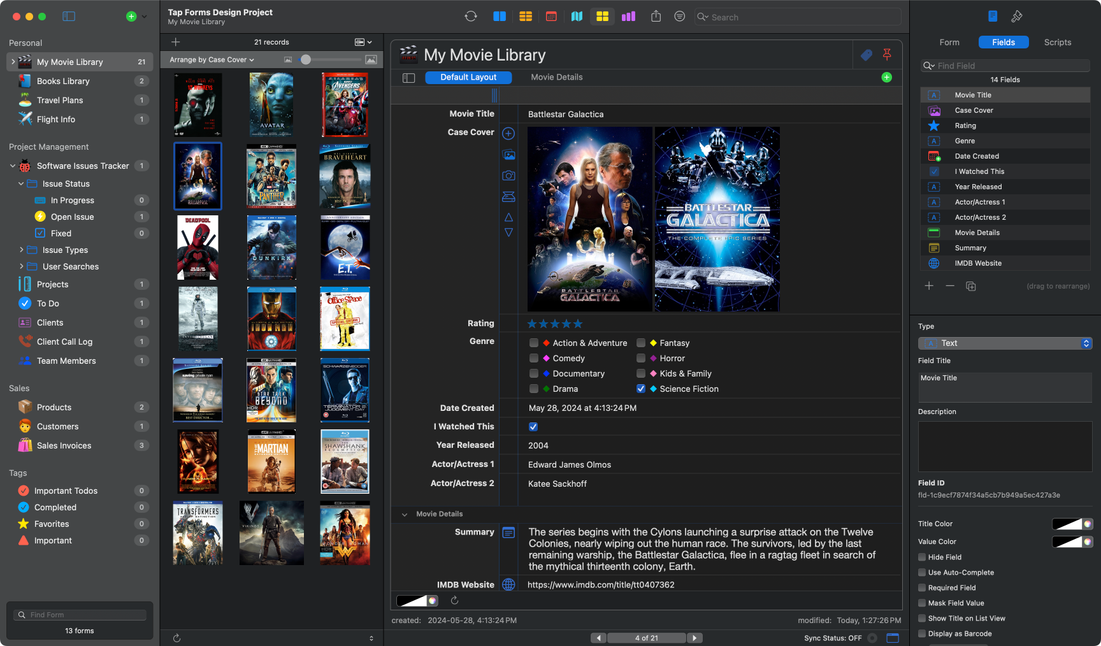1101x646 pixels.
Task: Enable the Required Field checkbox
Action: click(x=922, y=587)
